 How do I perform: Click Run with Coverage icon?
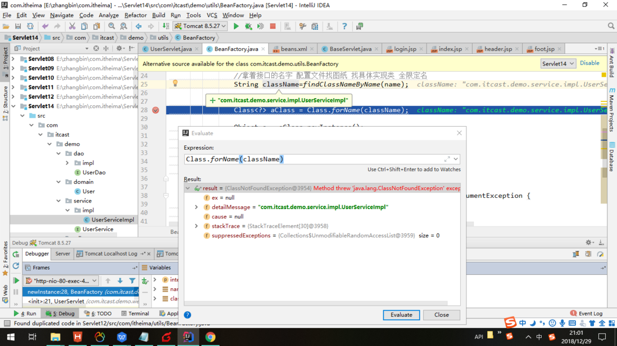click(x=261, y=26)
